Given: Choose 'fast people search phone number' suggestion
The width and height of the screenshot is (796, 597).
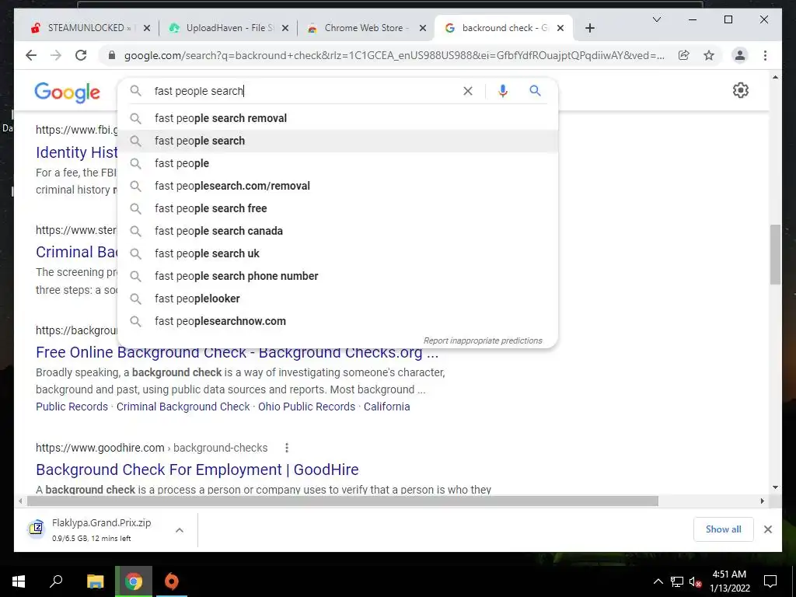Looking at the screenshot, I should pos(337,276).
